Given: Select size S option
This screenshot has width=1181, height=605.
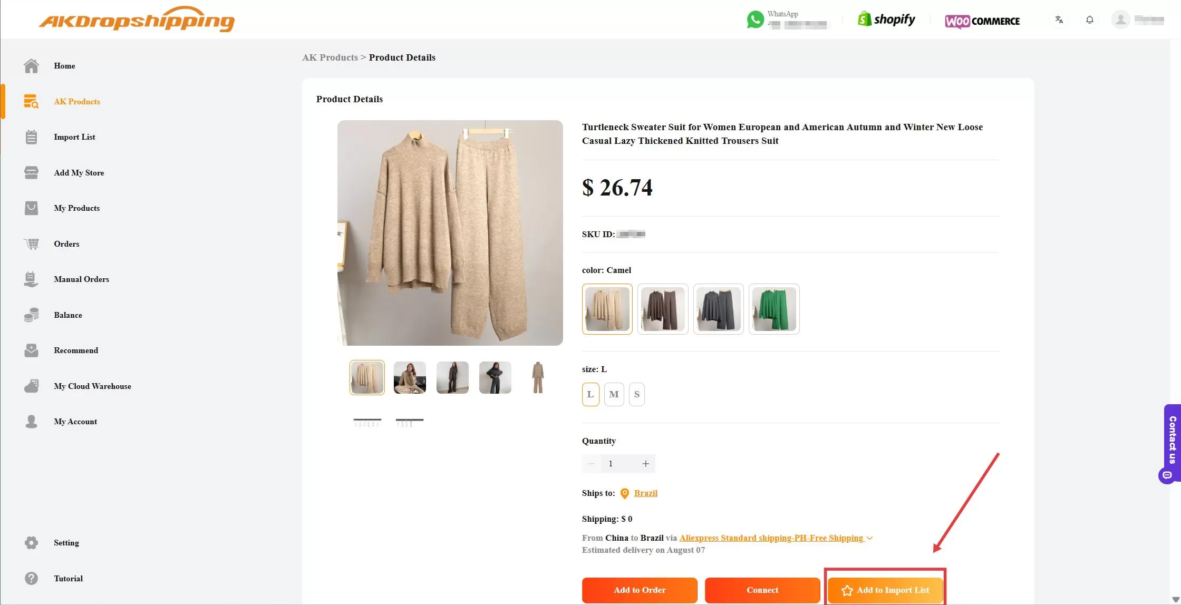Looking at the screenshot, I should click(x=636, y=394).
